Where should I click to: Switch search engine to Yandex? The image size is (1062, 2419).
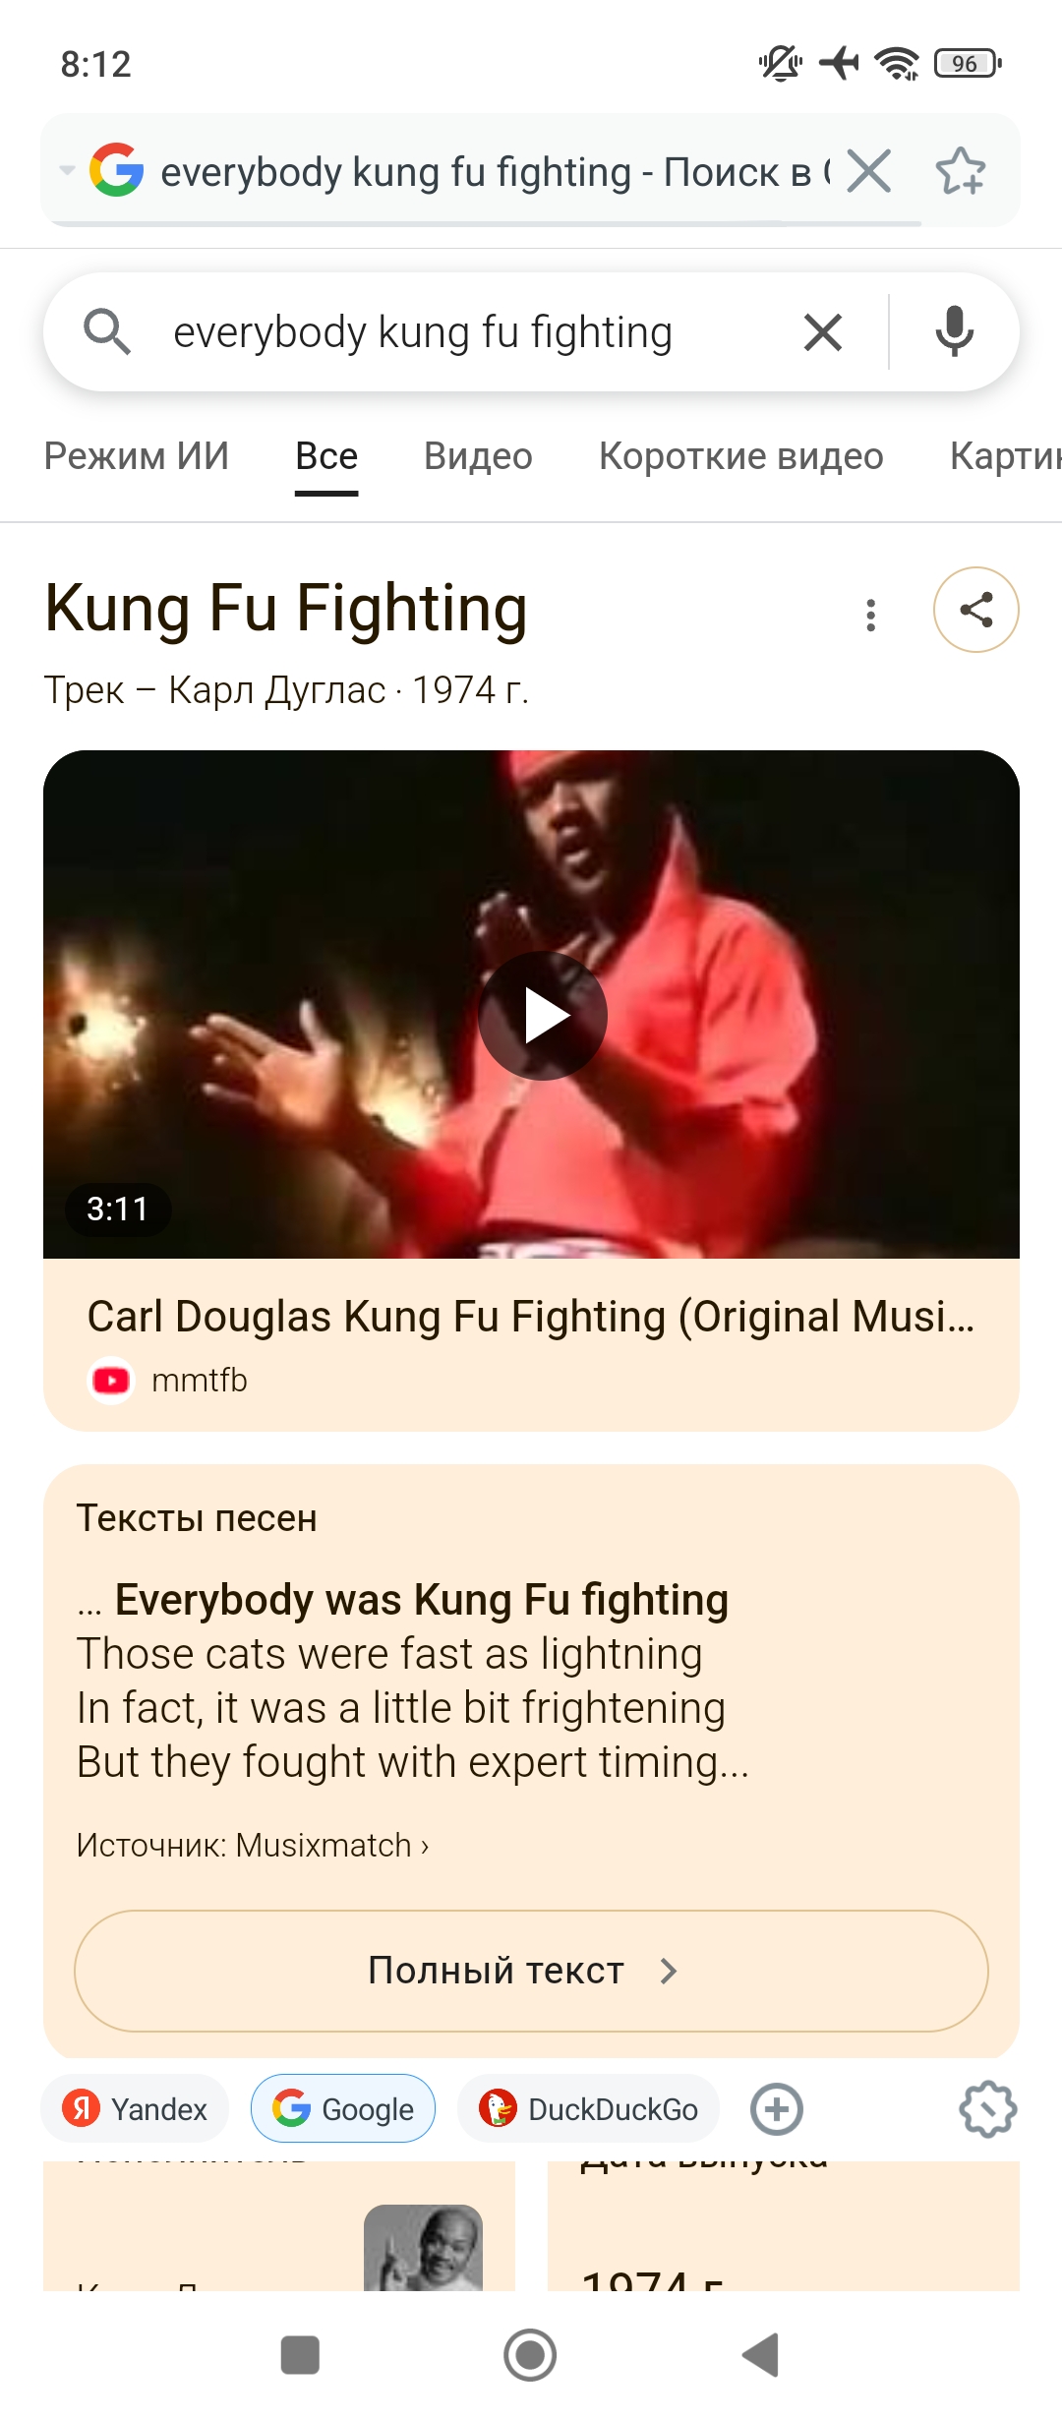pyautogui.click(x=136, y=2109)
